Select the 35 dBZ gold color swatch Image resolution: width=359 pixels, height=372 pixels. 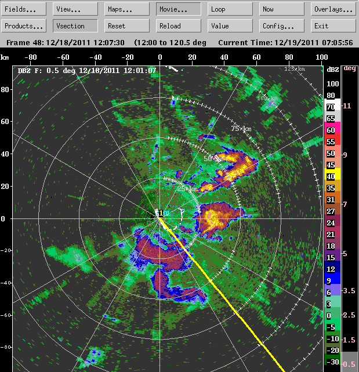click(x=332, y=185)
